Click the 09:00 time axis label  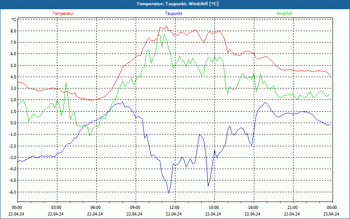tap(136, 208)
